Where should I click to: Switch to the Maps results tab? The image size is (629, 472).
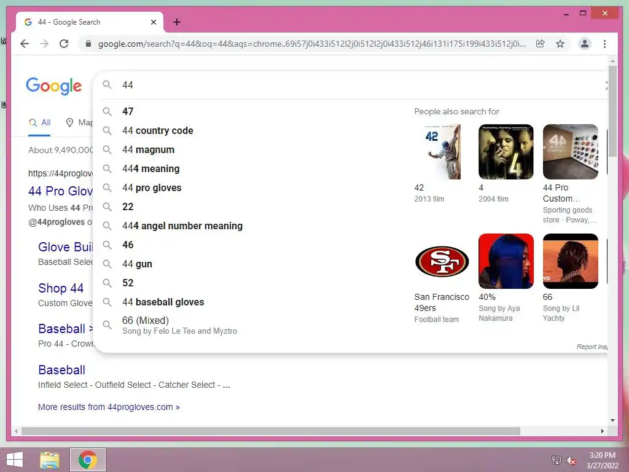(79, 123)
